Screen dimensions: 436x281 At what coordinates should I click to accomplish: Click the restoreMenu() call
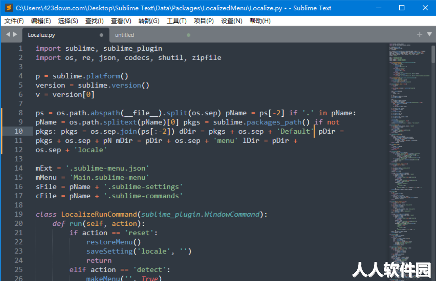(x=114, y=242)
